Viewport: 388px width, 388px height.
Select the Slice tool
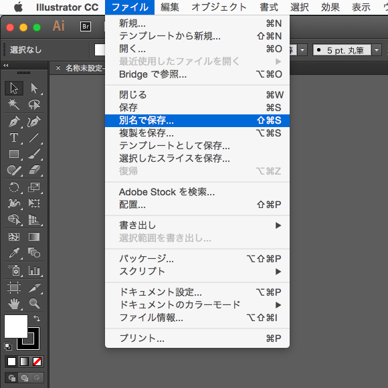[x=34, y=288]
